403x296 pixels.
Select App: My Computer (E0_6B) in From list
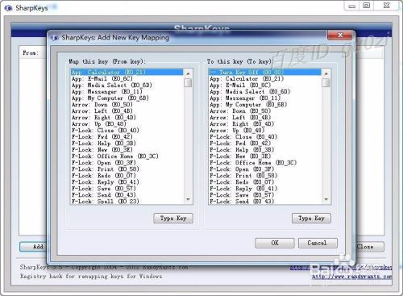127,98
